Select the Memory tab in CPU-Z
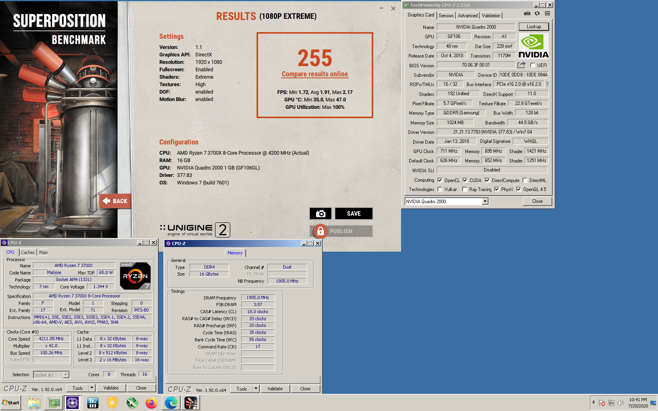Image resolution: width=658 pixels, height=411 pixels. coord(235,253)
